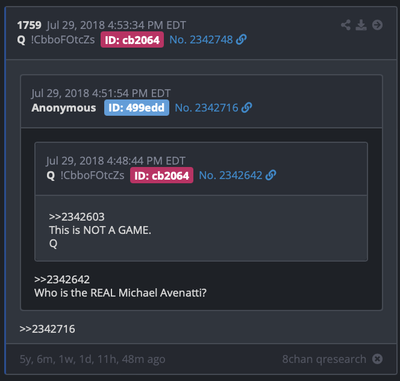This screenshot has height=381, width=400.
Task: Click the top tripcode !CbboFOtcZs
Action: [x=63, y=40]
